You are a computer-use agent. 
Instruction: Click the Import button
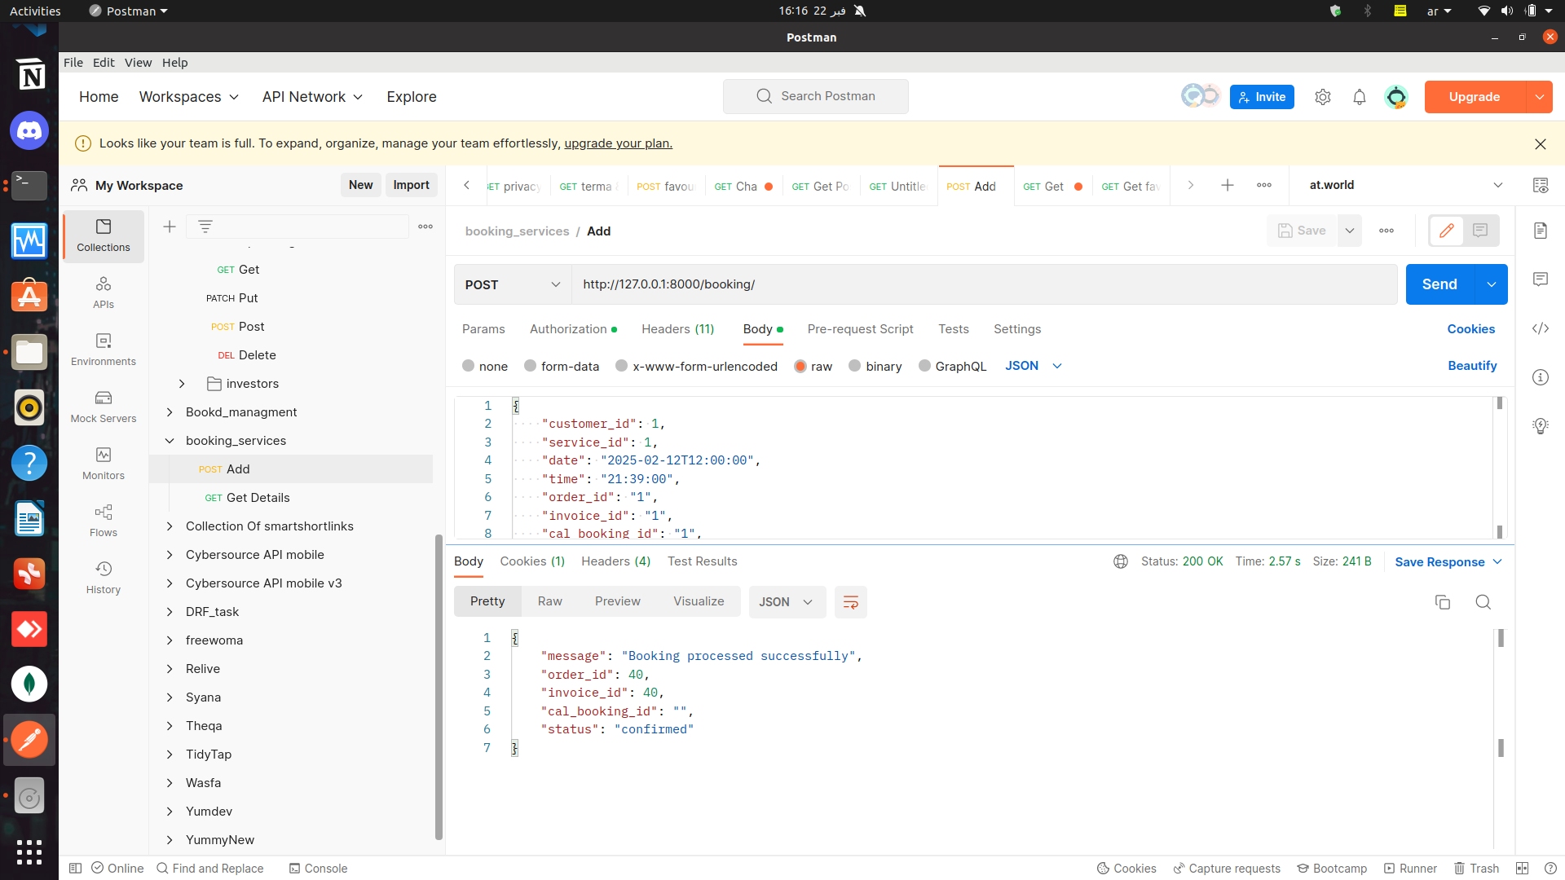point(411,185)
